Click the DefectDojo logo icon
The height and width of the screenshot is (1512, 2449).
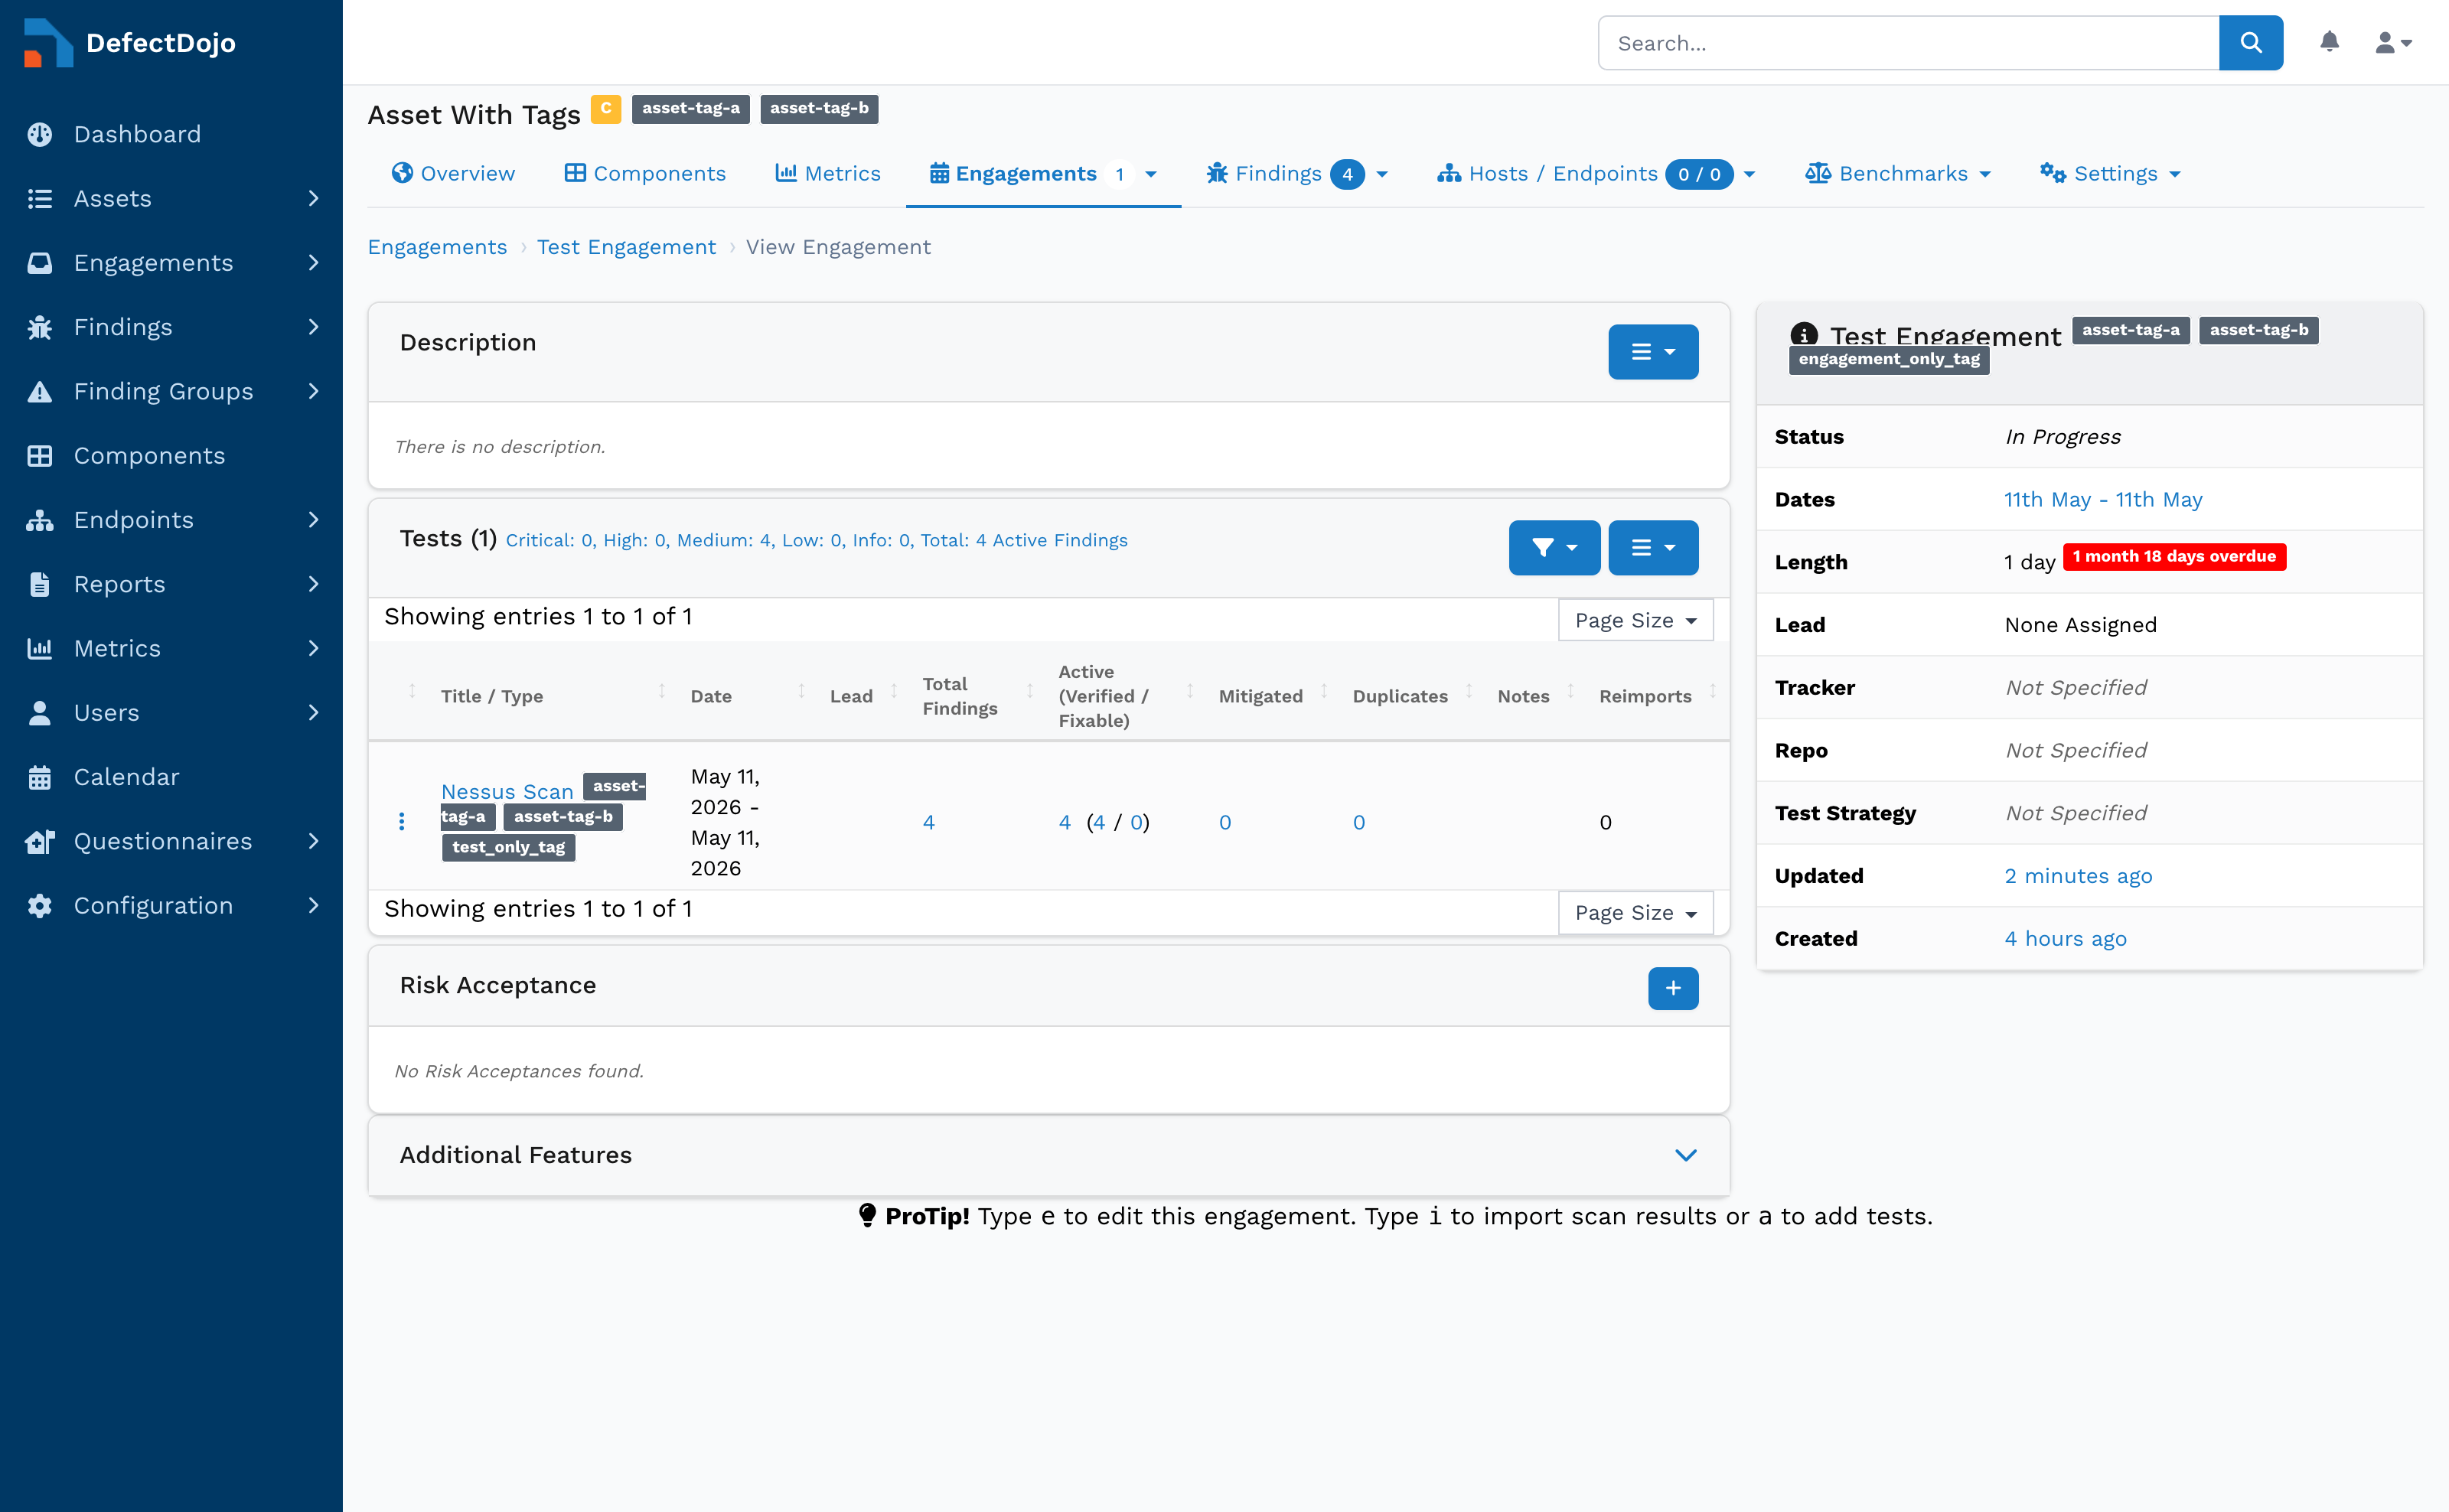(x=48, y=43)
